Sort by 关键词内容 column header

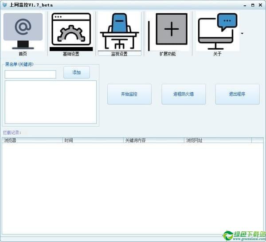pos(154,140)
